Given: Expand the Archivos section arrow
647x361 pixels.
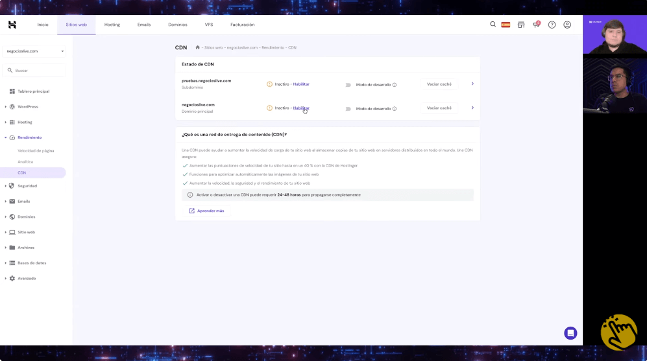Looking at the screenshot, I should tap(5, 248).
